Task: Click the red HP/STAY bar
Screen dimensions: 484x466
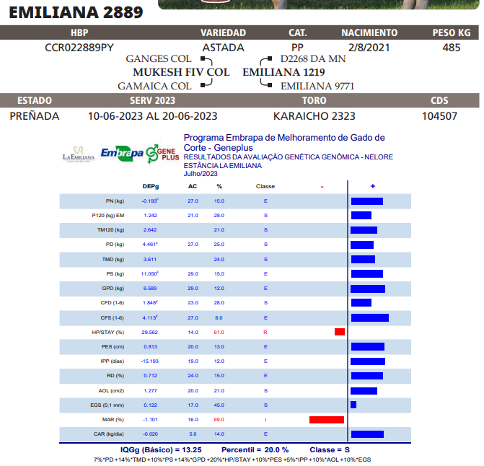Action: [x=340, y=332]
